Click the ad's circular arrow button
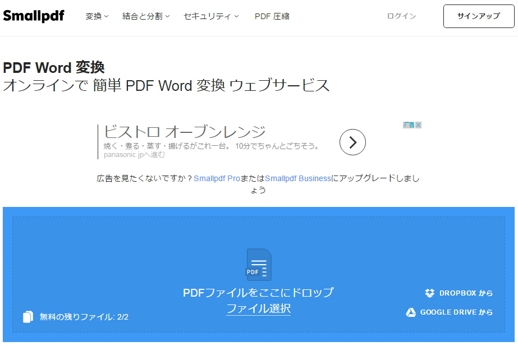518x346 pixels. coord(352,142)
